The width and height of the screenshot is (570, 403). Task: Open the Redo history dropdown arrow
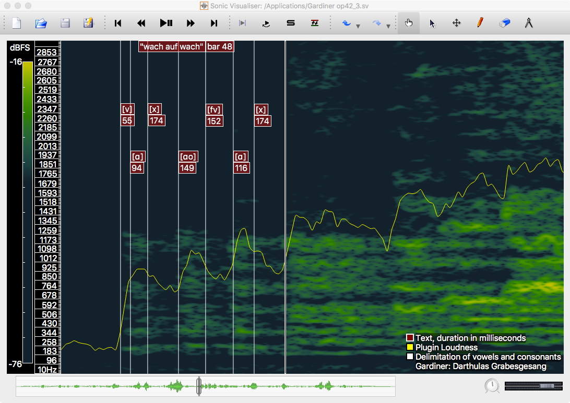point(388,26)
